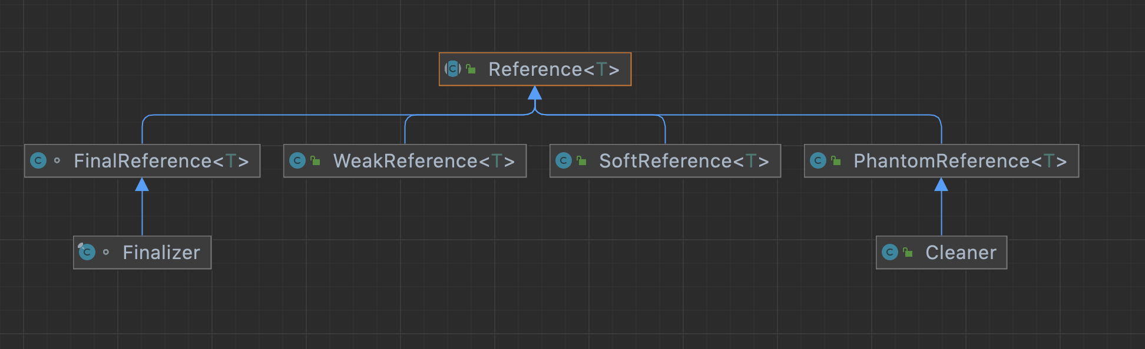Click the public lock icon on PhantomReference<T>
Image resolution: width=1145 pixels, height=349 pixels.
coord(836,160)
